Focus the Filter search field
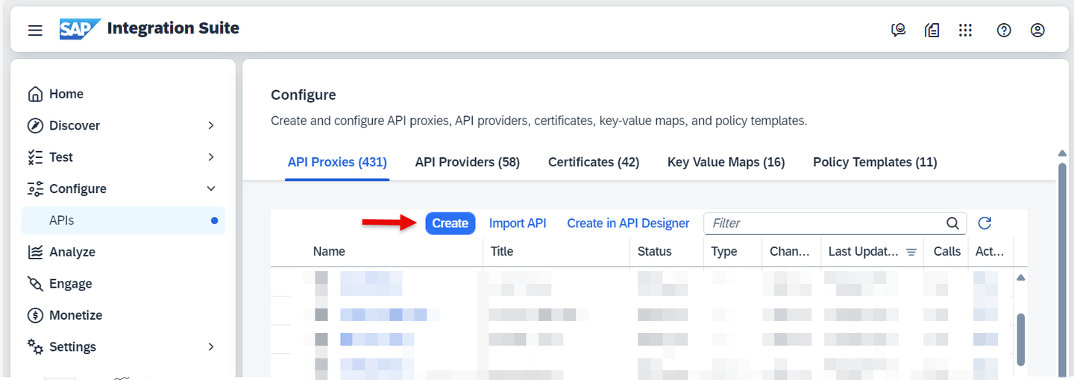This screenshot has height=380, width=1074. click(x=835, y=223)
